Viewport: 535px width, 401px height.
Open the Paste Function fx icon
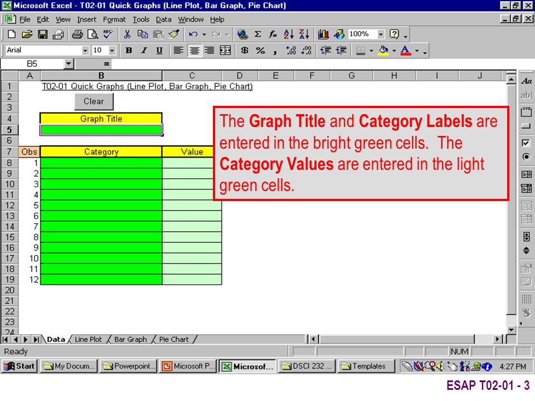pyautogui.click(x=273, y=34)
